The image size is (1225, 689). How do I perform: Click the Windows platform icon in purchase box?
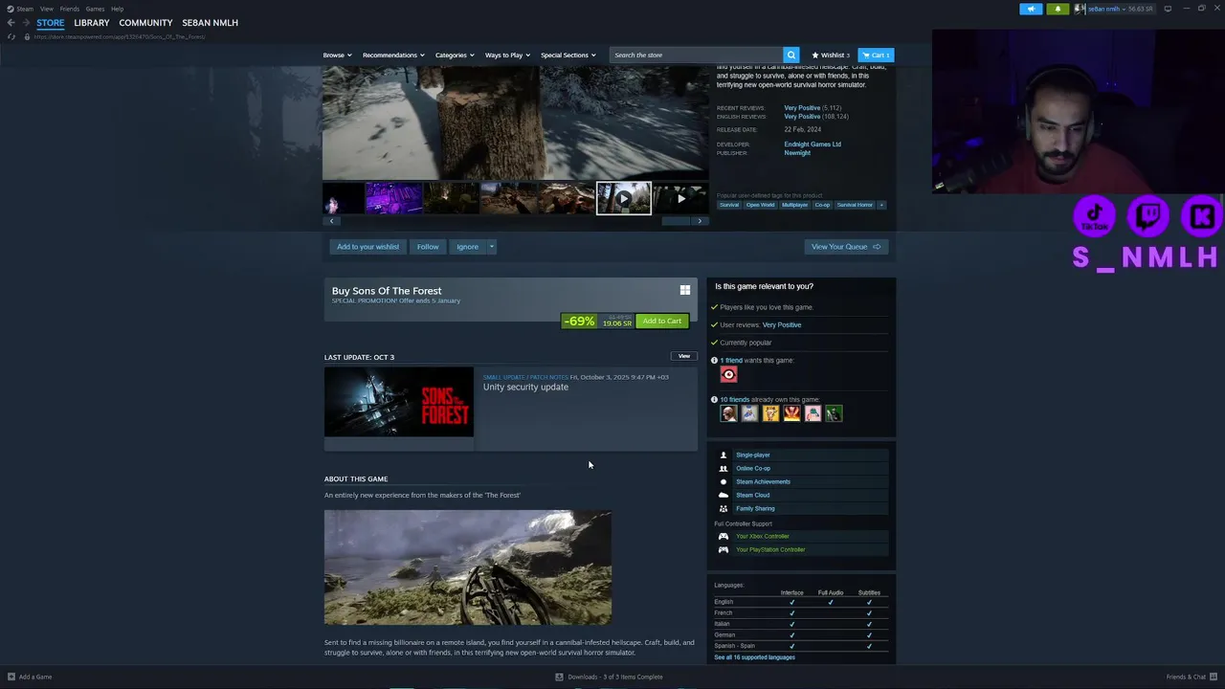click(684, 290)
